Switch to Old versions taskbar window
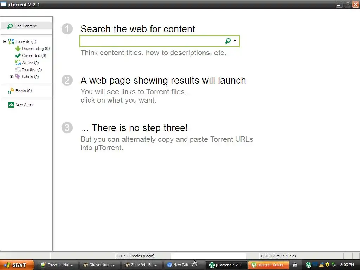This screenshot has height=270, width=360. pyautogui.click(x=99, y=265)
